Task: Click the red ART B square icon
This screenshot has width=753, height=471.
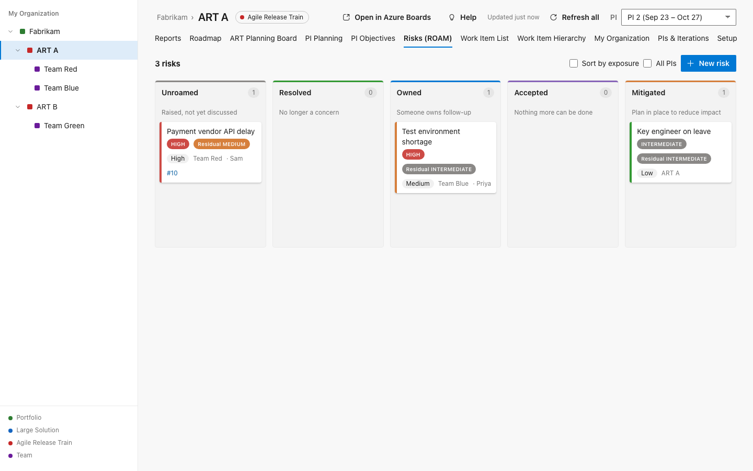Action: (30, 107)
